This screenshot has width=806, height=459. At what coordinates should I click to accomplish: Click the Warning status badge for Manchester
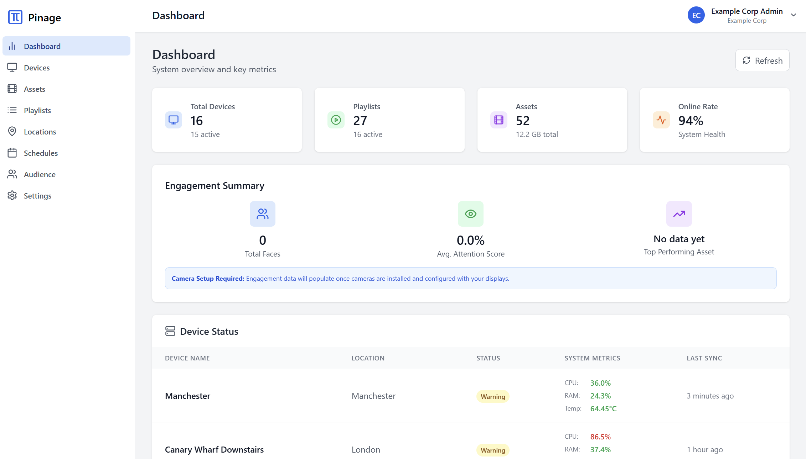[x=493, y=396]
